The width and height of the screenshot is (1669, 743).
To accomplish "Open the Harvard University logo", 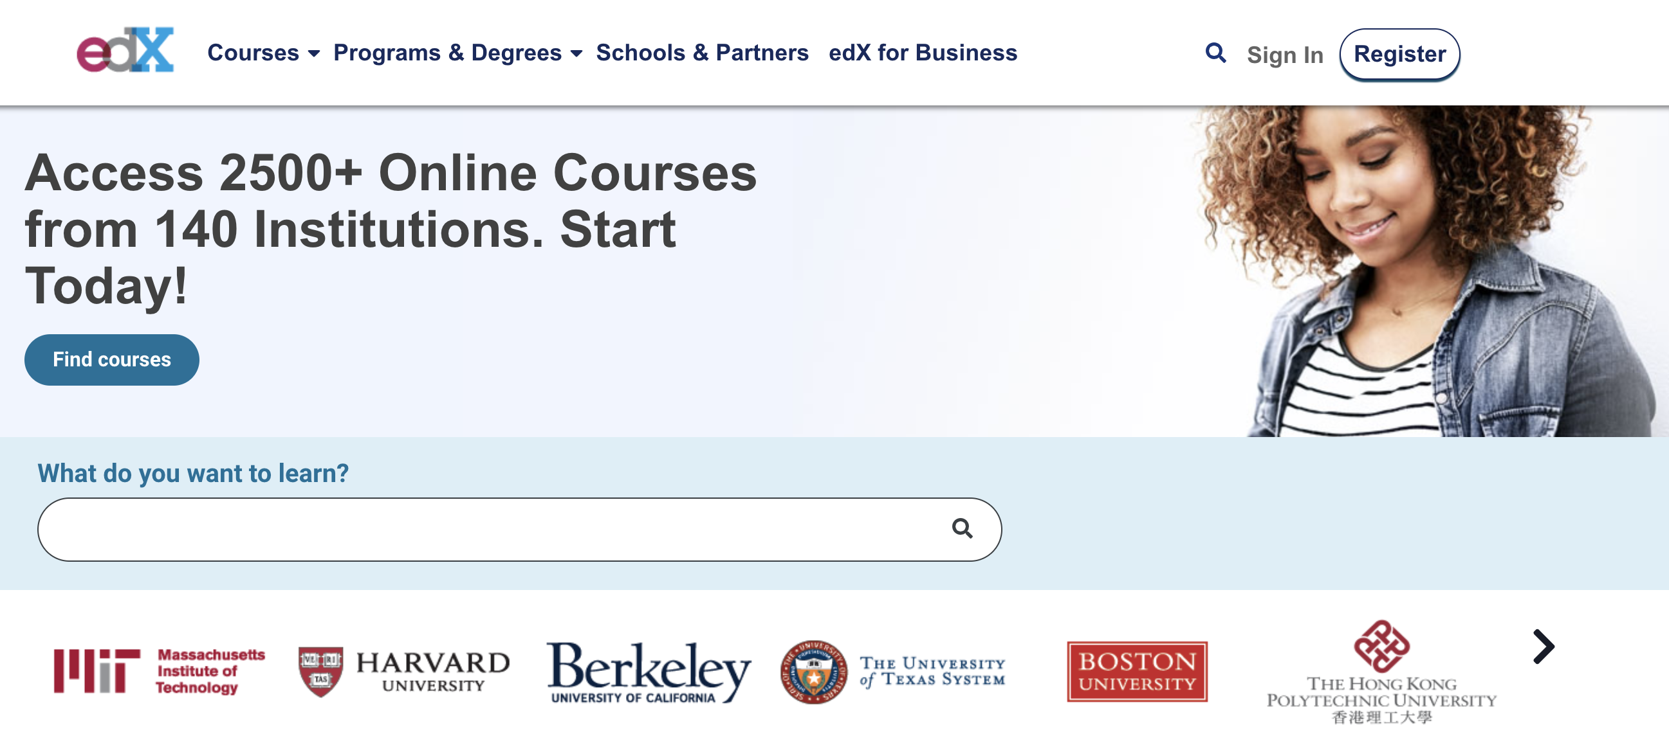I will 404,672.
